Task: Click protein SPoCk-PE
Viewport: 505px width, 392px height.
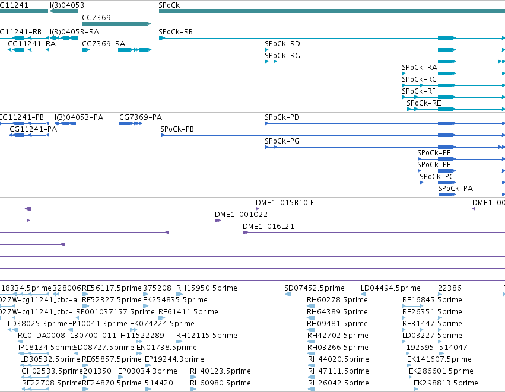Action: [461, 171]
